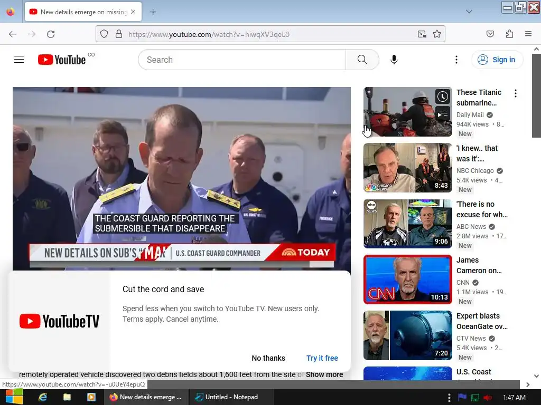Open the YouTube guide hamburger menu
This screenshot has width=541, height=405.
19,60
